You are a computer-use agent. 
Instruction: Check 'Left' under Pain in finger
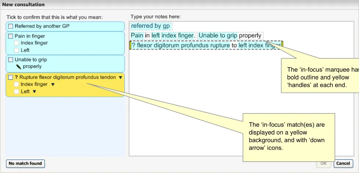pos(17,50)
